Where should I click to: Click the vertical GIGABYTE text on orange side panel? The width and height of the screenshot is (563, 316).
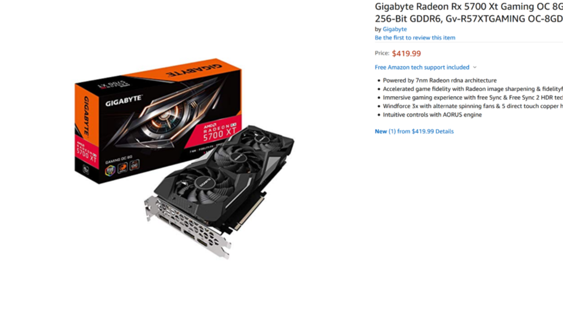click(x=86, y=116)
